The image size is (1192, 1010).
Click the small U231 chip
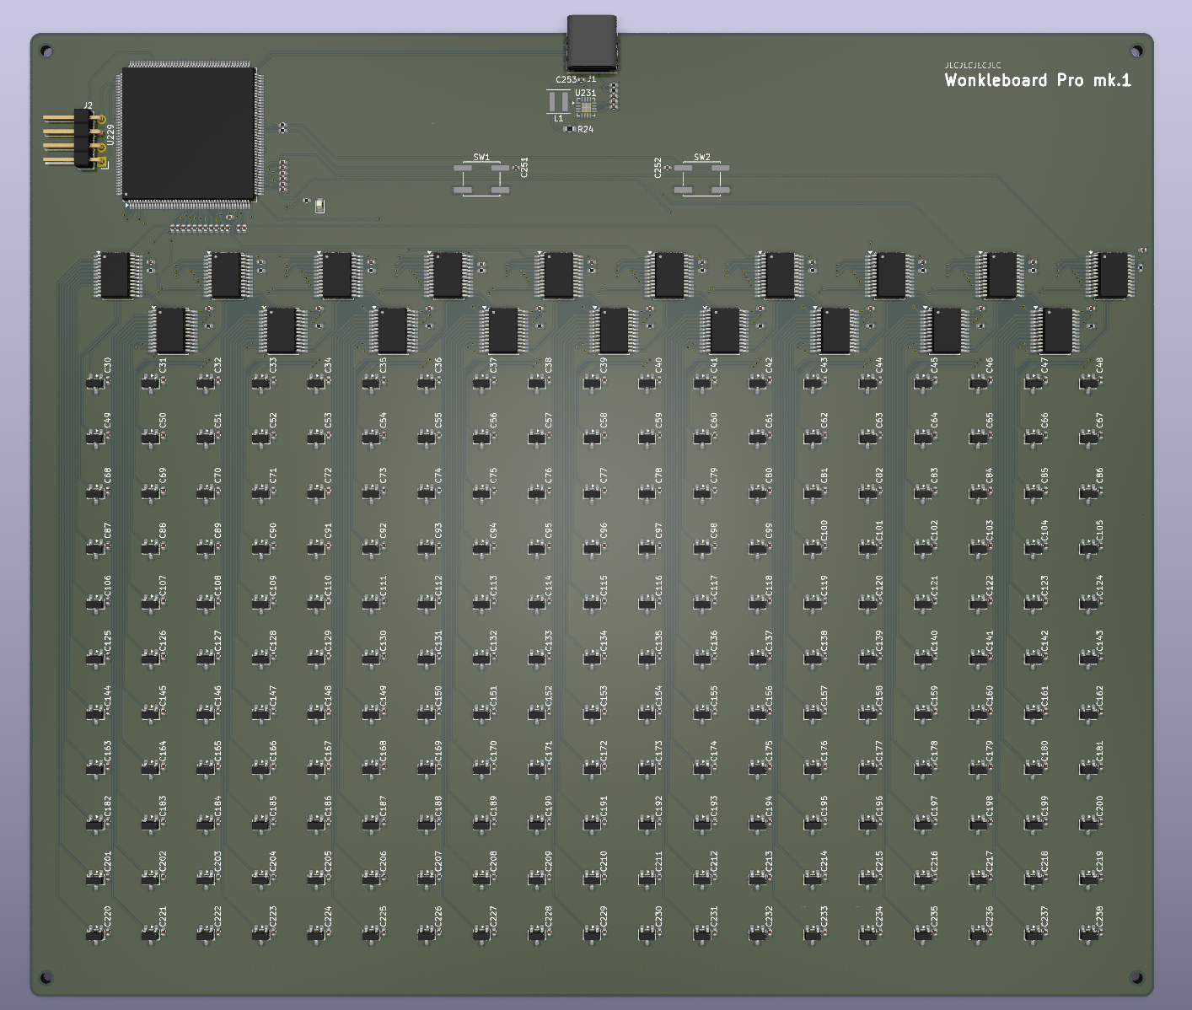tap(585, 107)
